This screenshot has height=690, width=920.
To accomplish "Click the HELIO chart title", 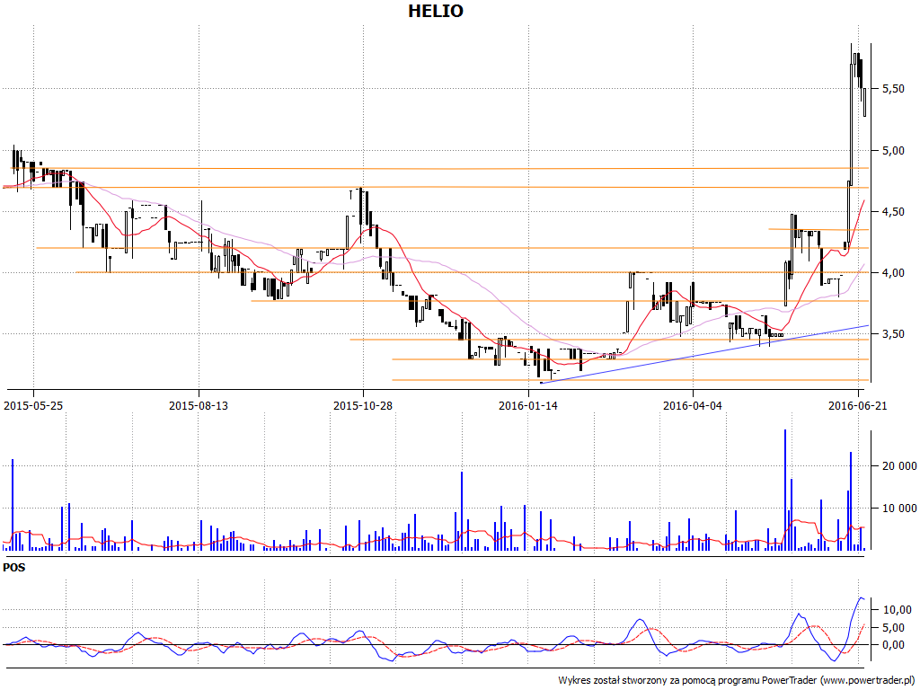I will click(436, 11).
